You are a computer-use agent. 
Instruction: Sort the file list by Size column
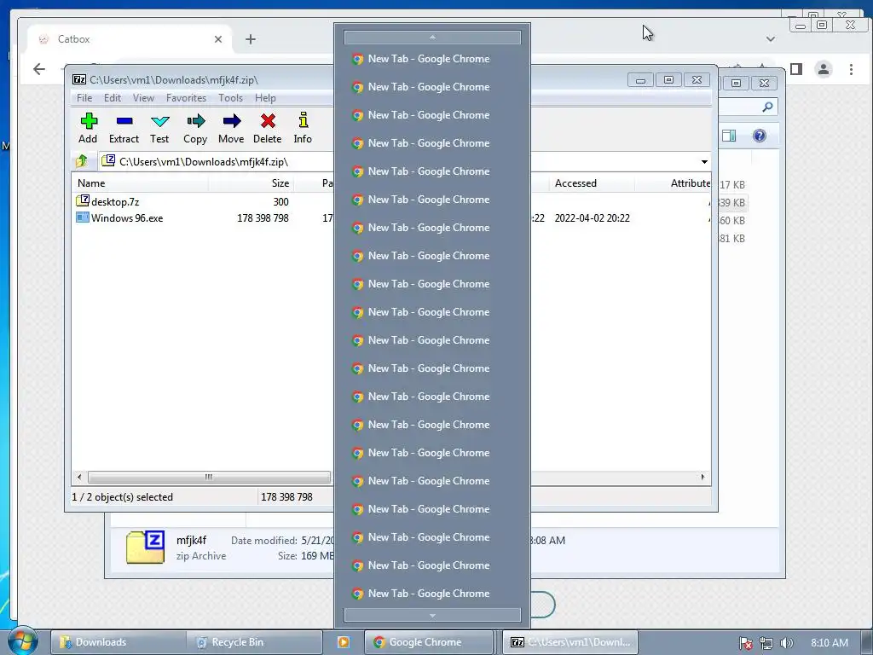point(251,183)
